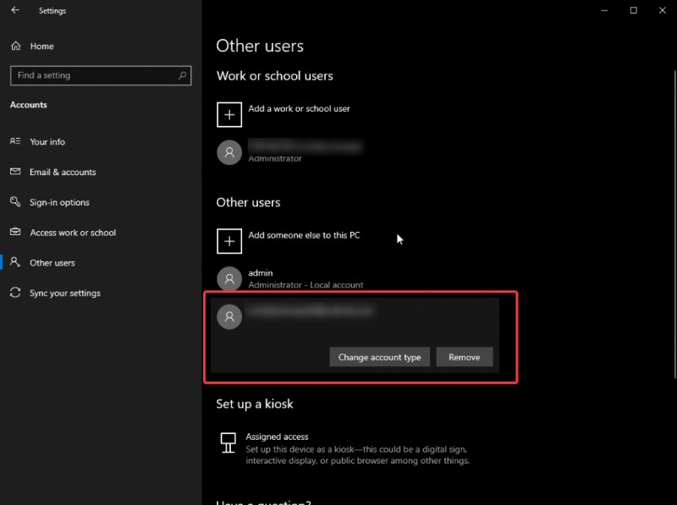Image resolution: width=677 pixels, height=505 pixels.
Task: Click the search magnifier in the settings search box
Action: (x=183, y=75)
